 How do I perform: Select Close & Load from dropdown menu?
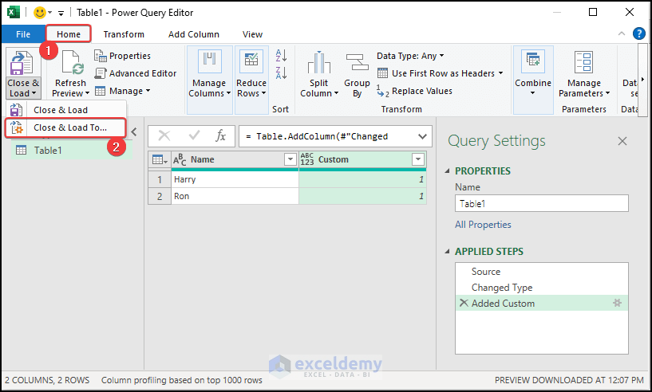pos(65,110)
